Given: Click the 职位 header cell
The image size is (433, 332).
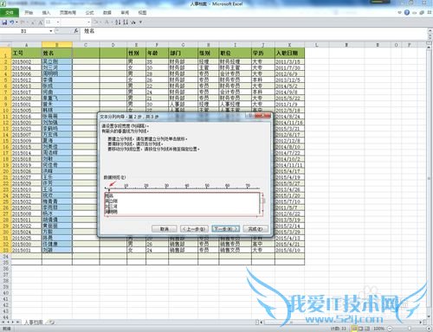Looking at the screenshot, I should tap(235, 53).
